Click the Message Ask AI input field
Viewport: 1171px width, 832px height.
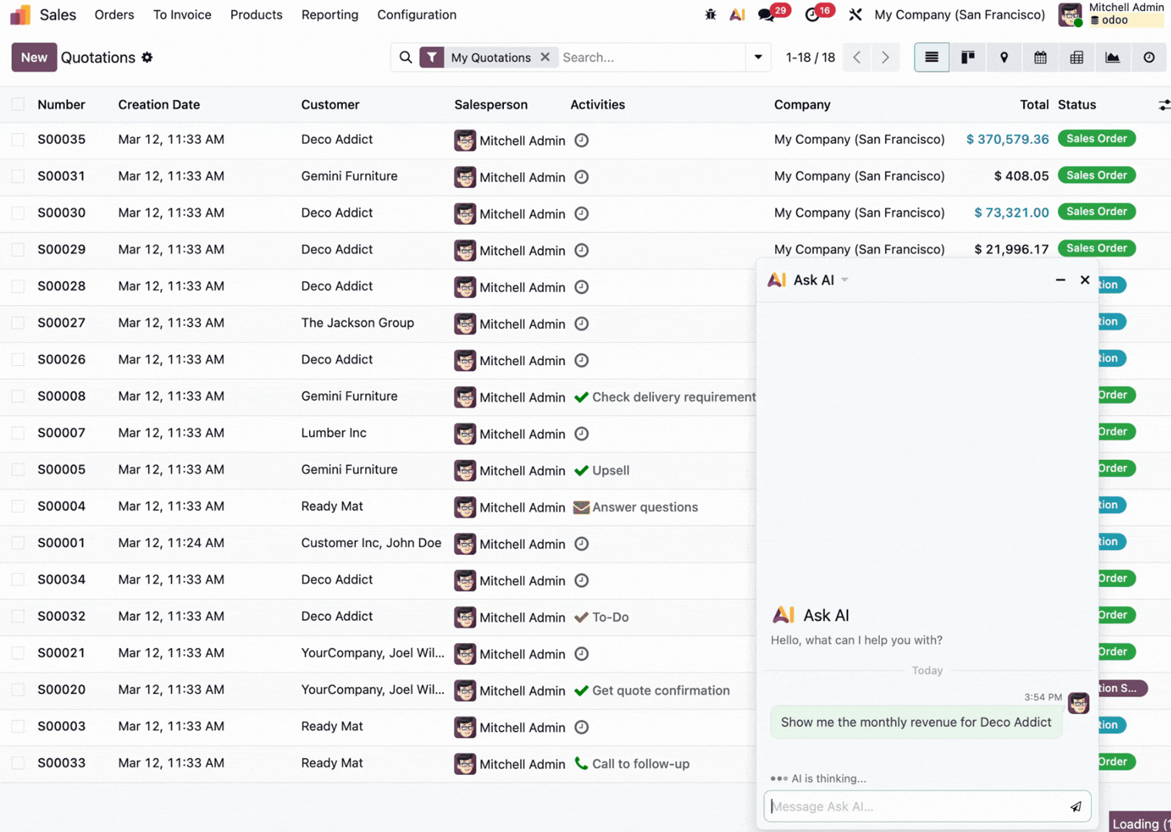[x=915, y=807]
